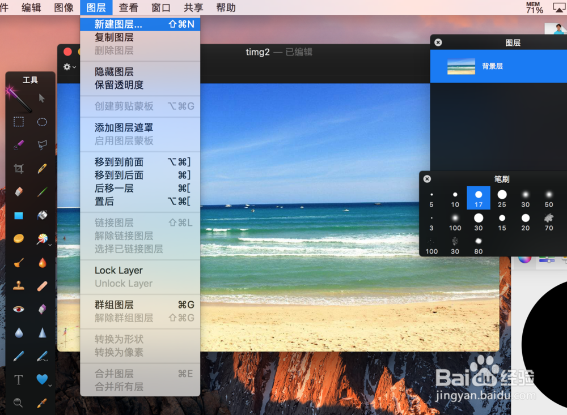Choose 移到到后面 menu entry
Image resolution: width=567 pixels, height=415 pixels.
pyautogui.click(x=140, y=175)
